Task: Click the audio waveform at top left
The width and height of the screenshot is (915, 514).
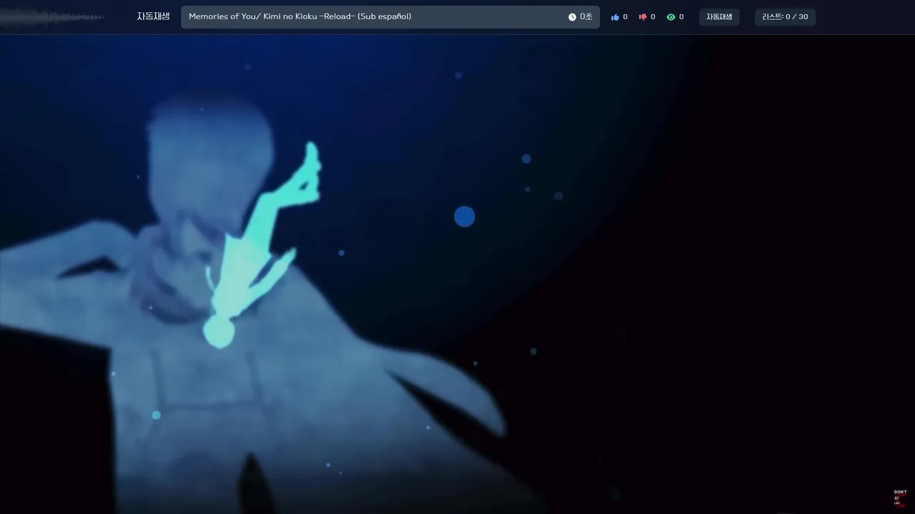Action: coord(53,17)
